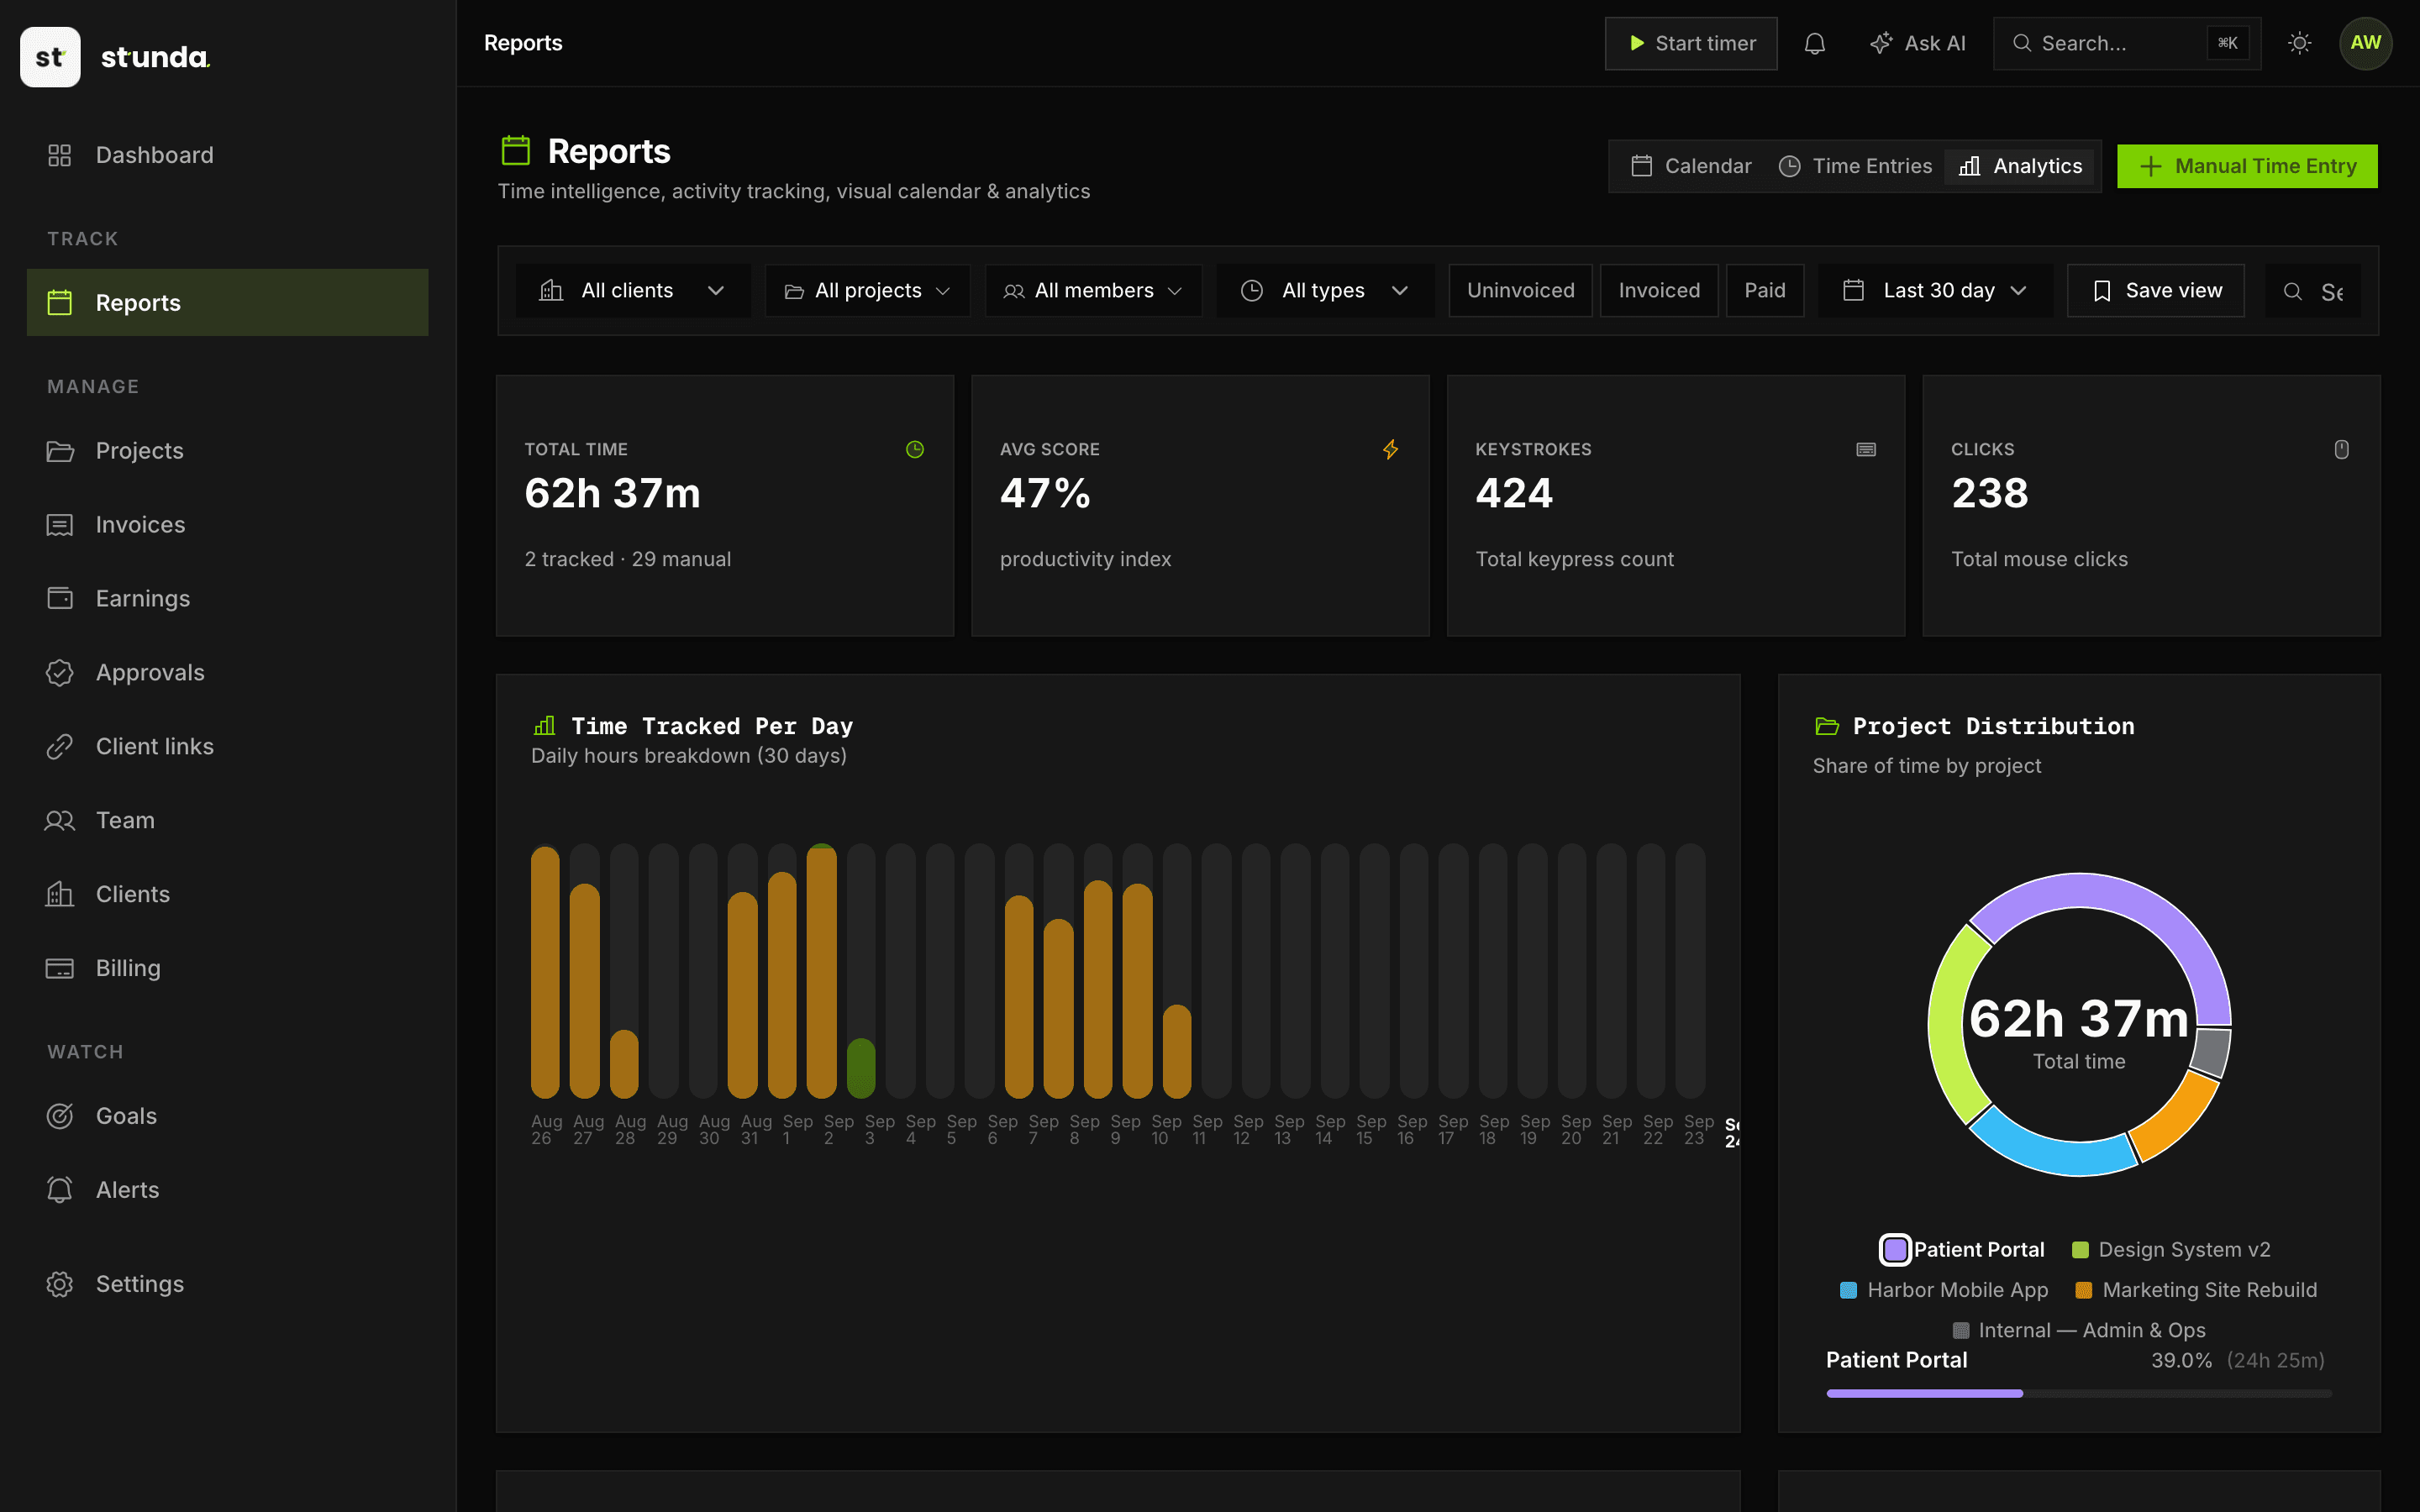2420x1512 pixels.
Task: Open Alerts in the sidebar
Action: tap(227, 1190)
